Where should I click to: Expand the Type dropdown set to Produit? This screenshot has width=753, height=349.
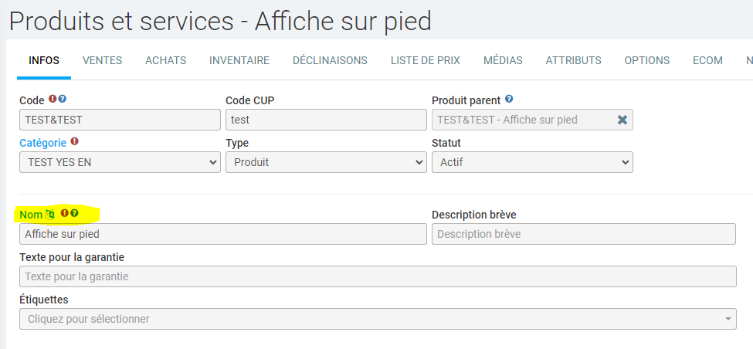325,162
